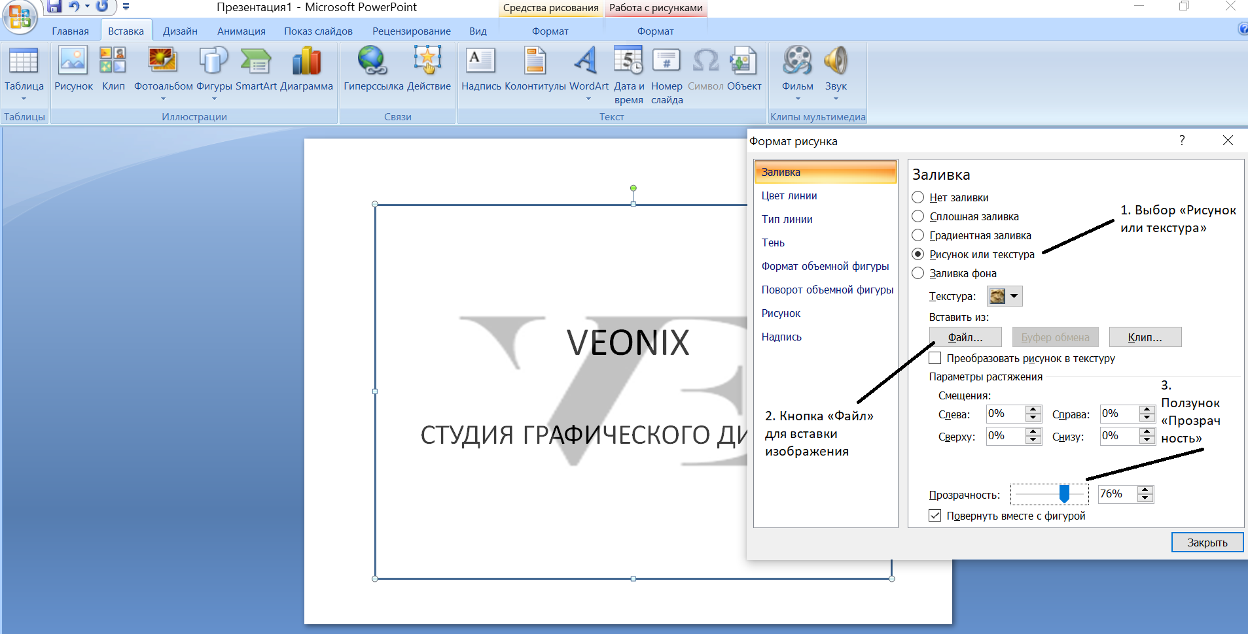Insert a Надпись text box
Viewport: 1248px width, 634px height.
pyautogui.click(x=481, y=69)
